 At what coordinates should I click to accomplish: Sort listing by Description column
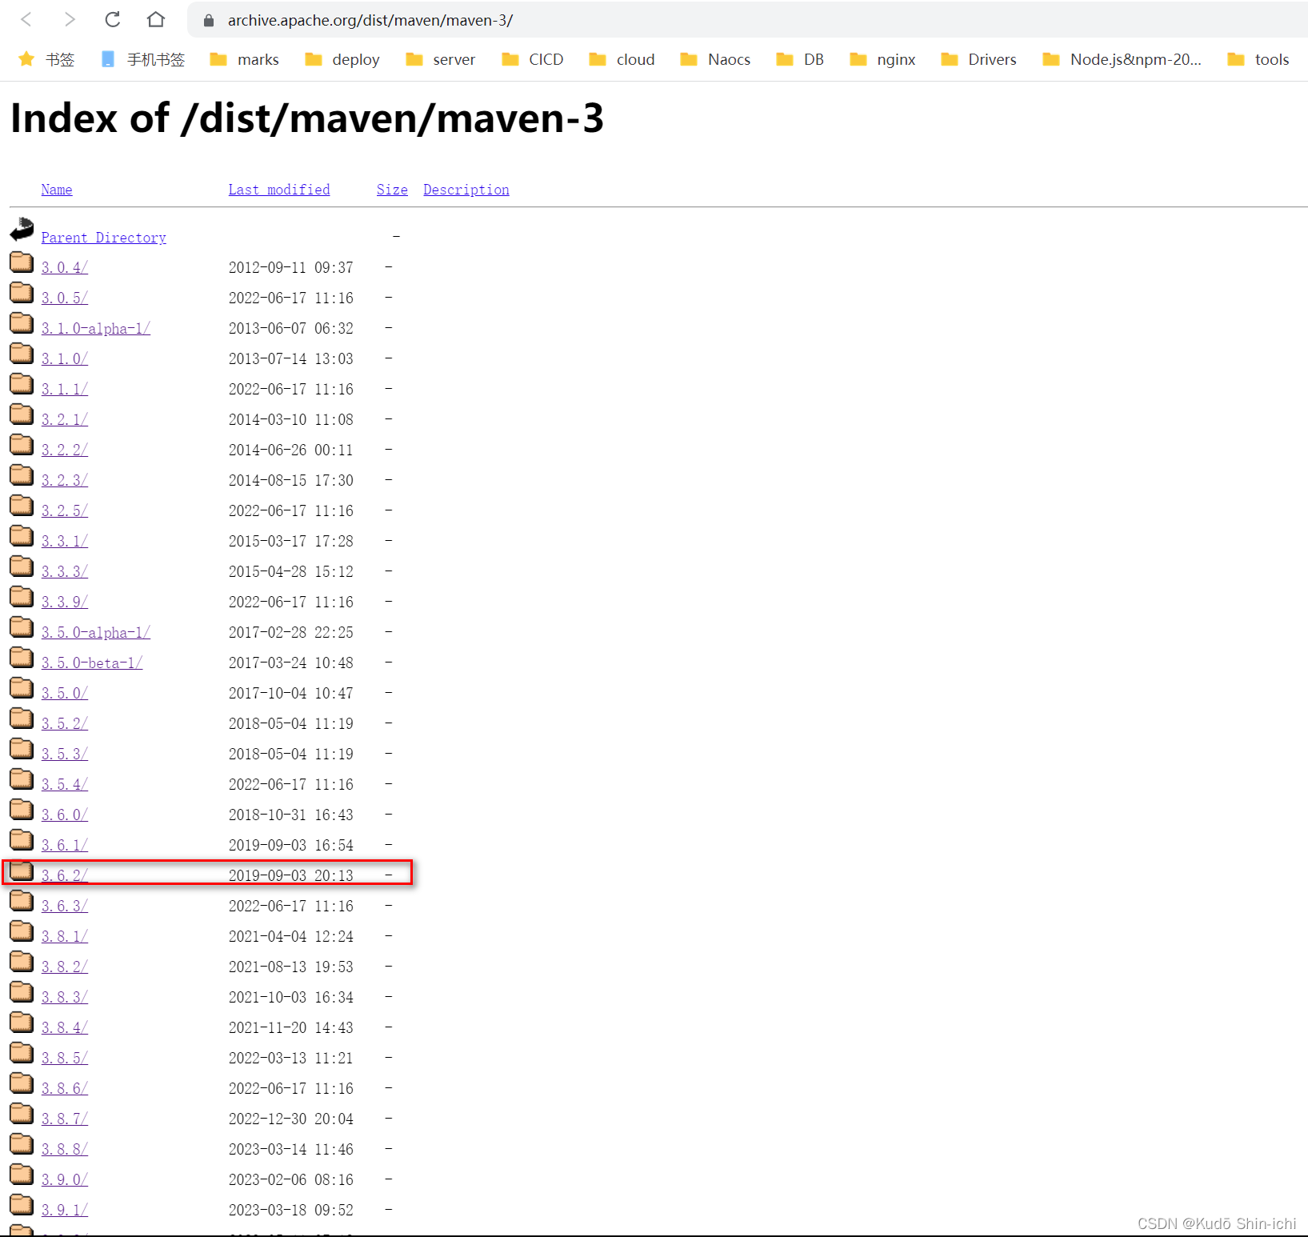466,190
